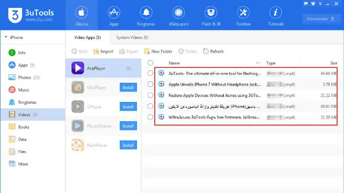Select the Restore Apple Devices video row
Screen dimensions: 344x193
(150, 95)
